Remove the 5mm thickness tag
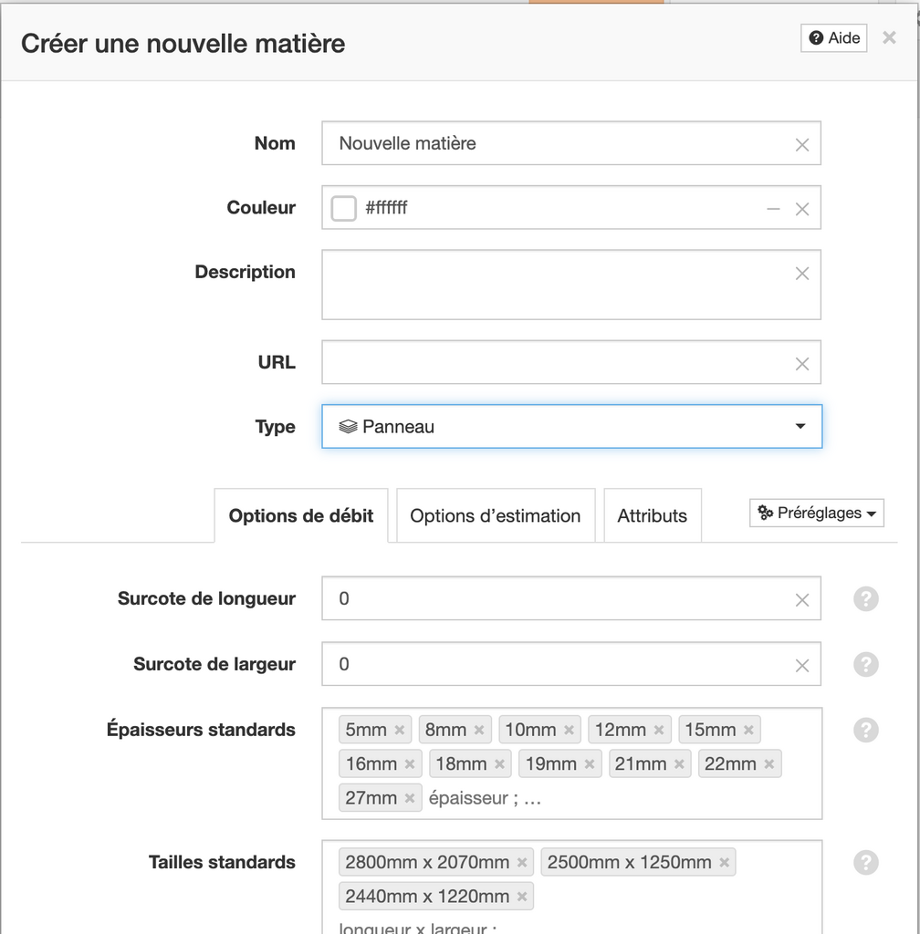This screenshot has height=934, width=920. click(x=399, y=730)
